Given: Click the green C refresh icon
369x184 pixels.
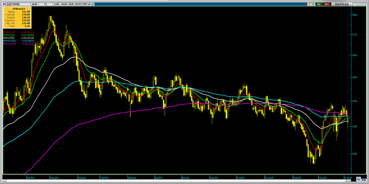Looking at the screenshot, I should tap(314, 4).
